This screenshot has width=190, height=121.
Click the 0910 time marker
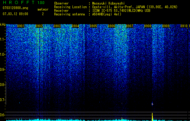pyautogui.click(x=184, y=26)
